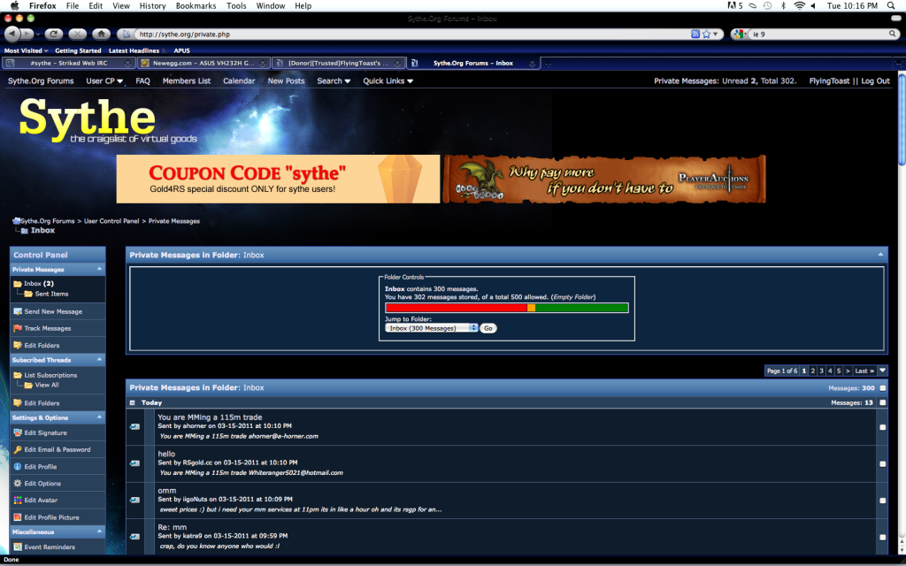The width and height of the screenshot is (906, 566).
Task: Open Send New Message icon in sidebar
Action: (x=18, y=311)
